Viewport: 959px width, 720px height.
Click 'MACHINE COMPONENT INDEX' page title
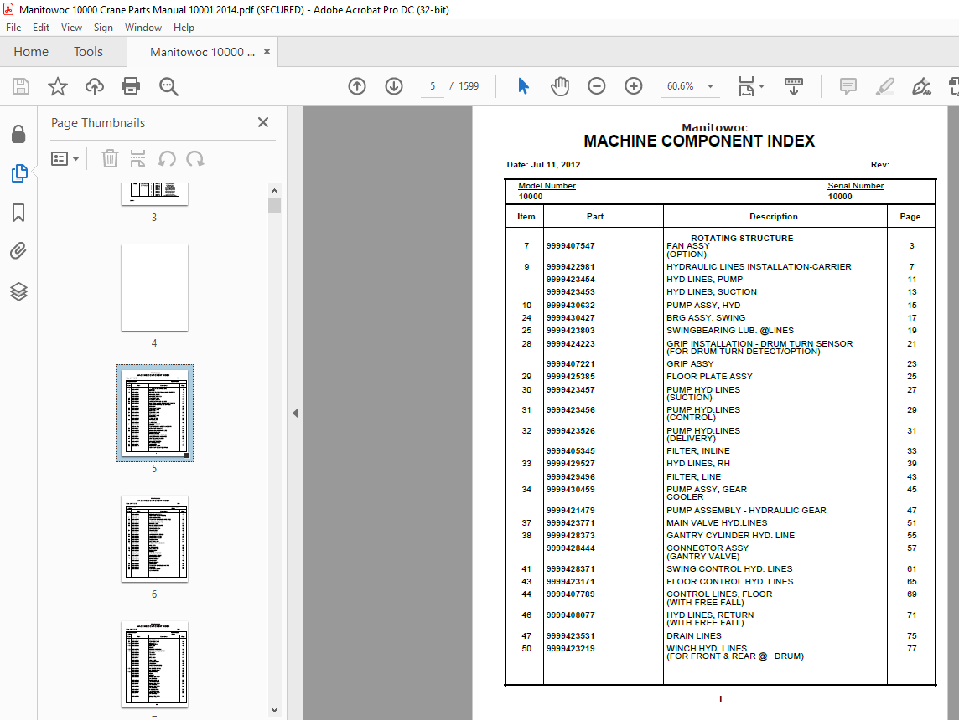point(699,141)
